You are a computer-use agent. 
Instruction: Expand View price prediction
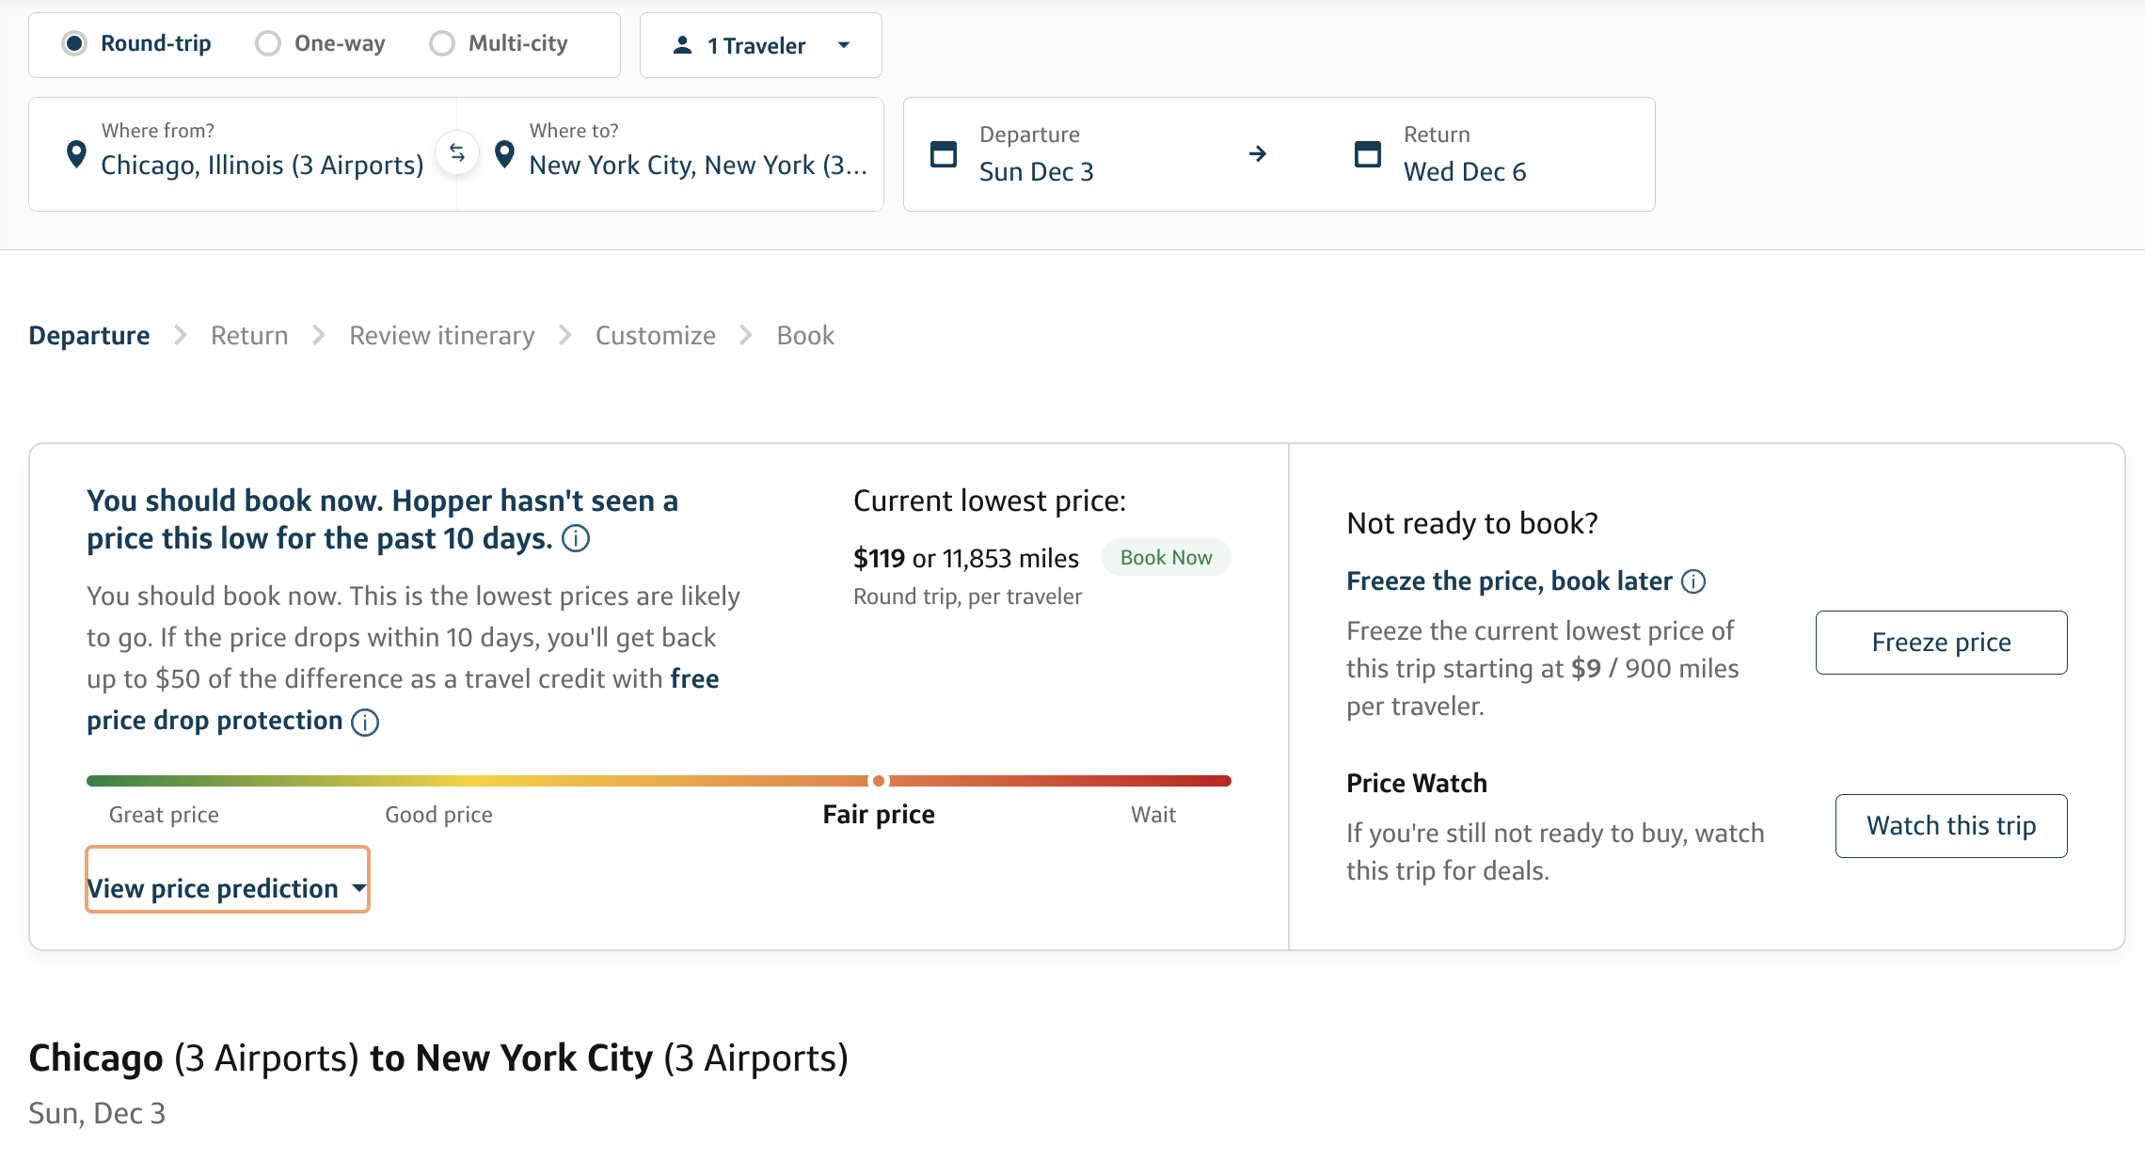[228, 879]
